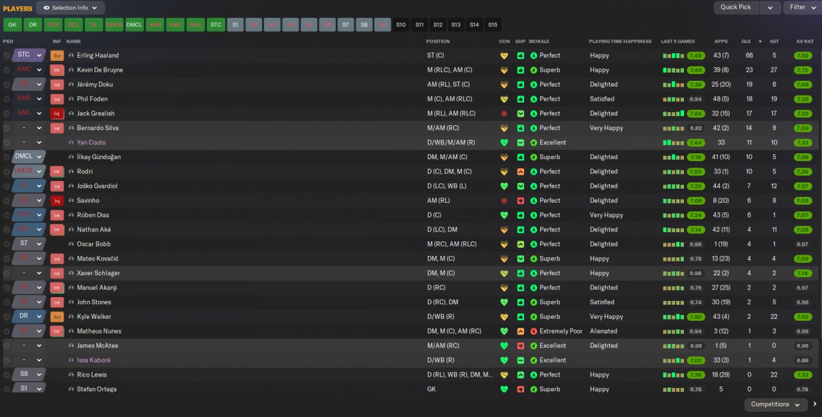Click Yan Couto's green condition heart
The width and height of the screenshot is (822, 417).
(504, 142)
